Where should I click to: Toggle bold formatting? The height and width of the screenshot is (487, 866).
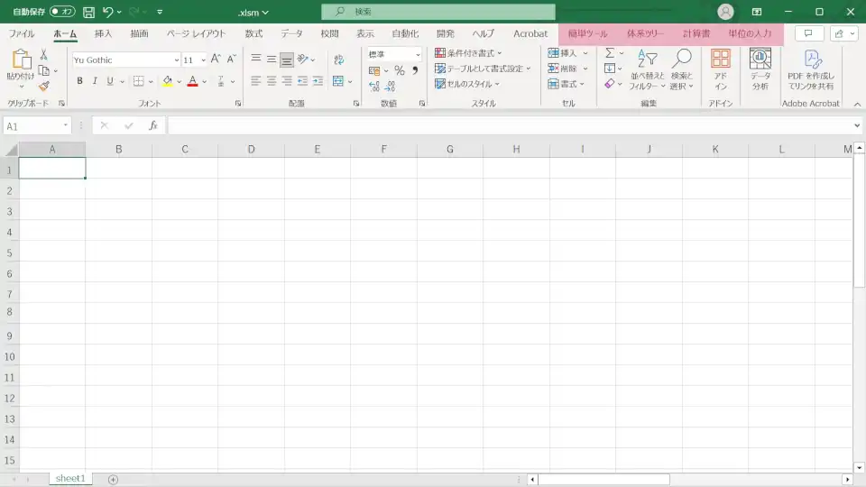point(79,81)
